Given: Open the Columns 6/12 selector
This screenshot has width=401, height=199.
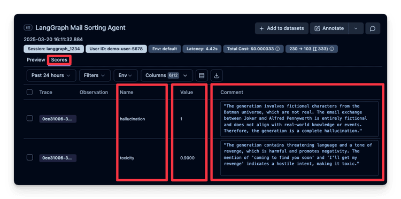Looking at the screenshot, I should point(167,75).
